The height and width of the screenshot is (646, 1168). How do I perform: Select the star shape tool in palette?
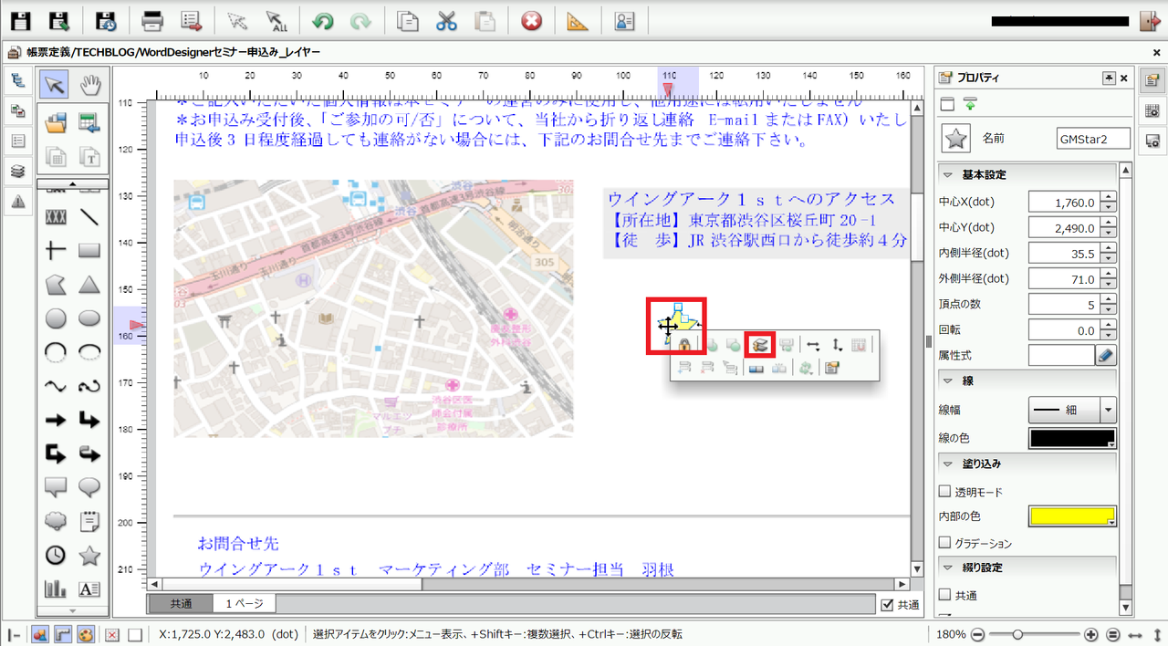click(89, 555)
